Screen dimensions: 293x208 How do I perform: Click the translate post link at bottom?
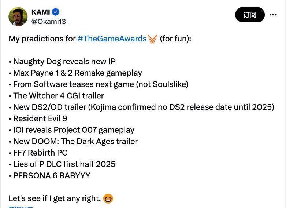(21, 207)
